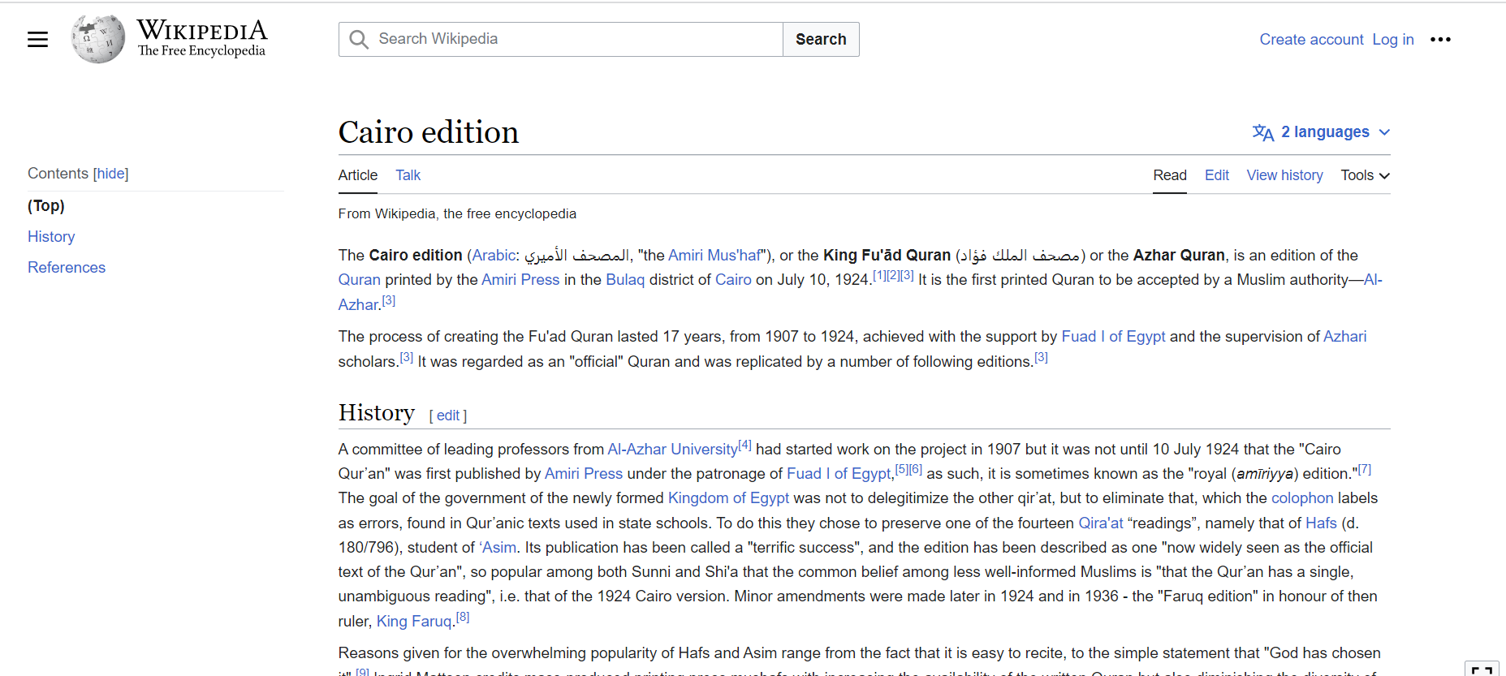Click the Wikipedia Free Encyclopedia wordmark
Screen dimensions: 1506x676
pos(201,38)
